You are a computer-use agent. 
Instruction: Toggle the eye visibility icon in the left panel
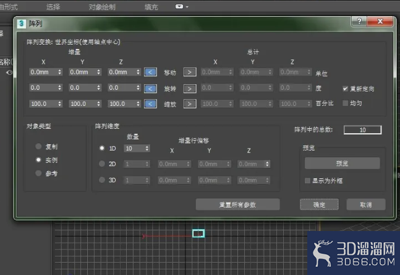pyautogui.click(x=9, y=72)
